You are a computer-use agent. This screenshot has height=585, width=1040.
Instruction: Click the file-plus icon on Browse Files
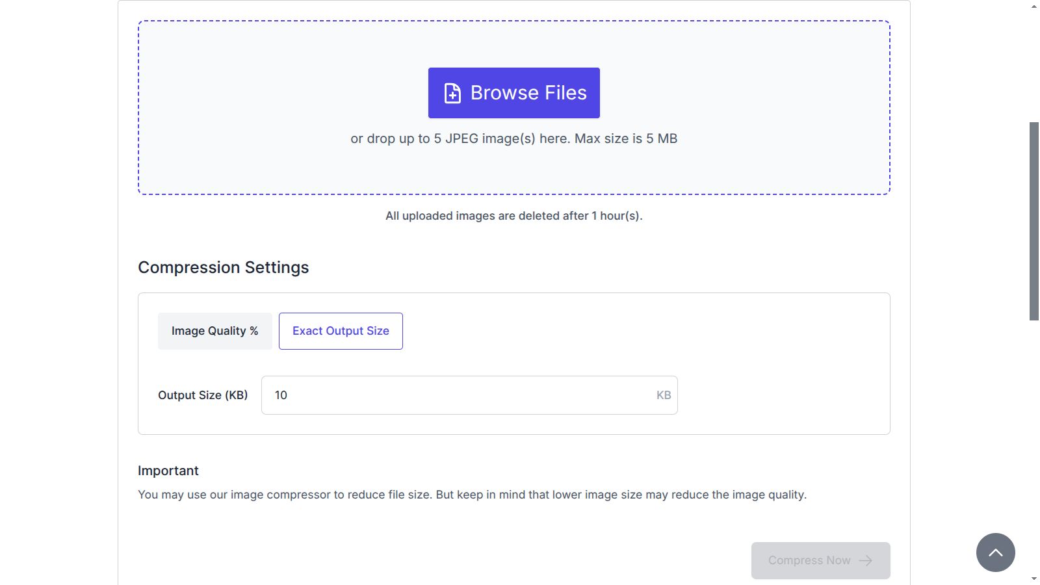point(452,93)
